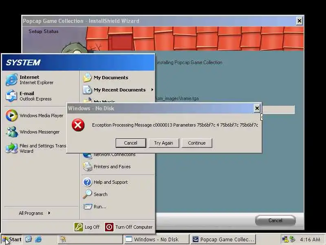Open the My Documents folder icon
The height and width of the screenshot is (245, 326).
click(x=87, y=78)
